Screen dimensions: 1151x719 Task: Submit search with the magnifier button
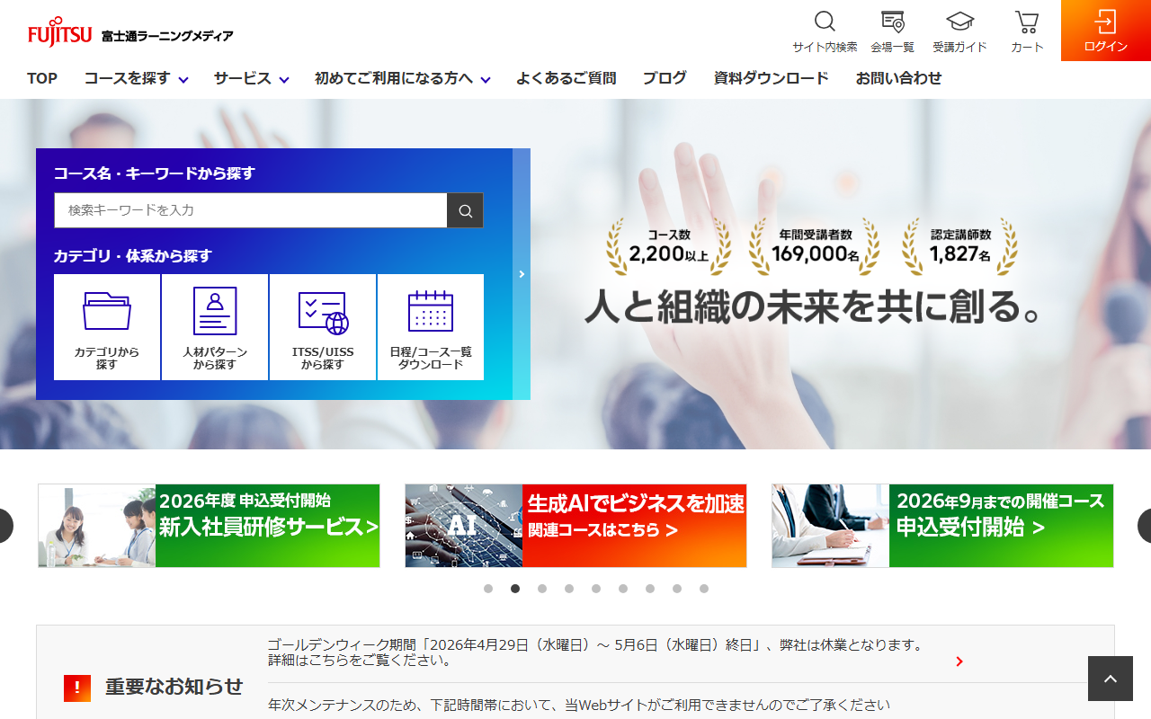[465, 210]
